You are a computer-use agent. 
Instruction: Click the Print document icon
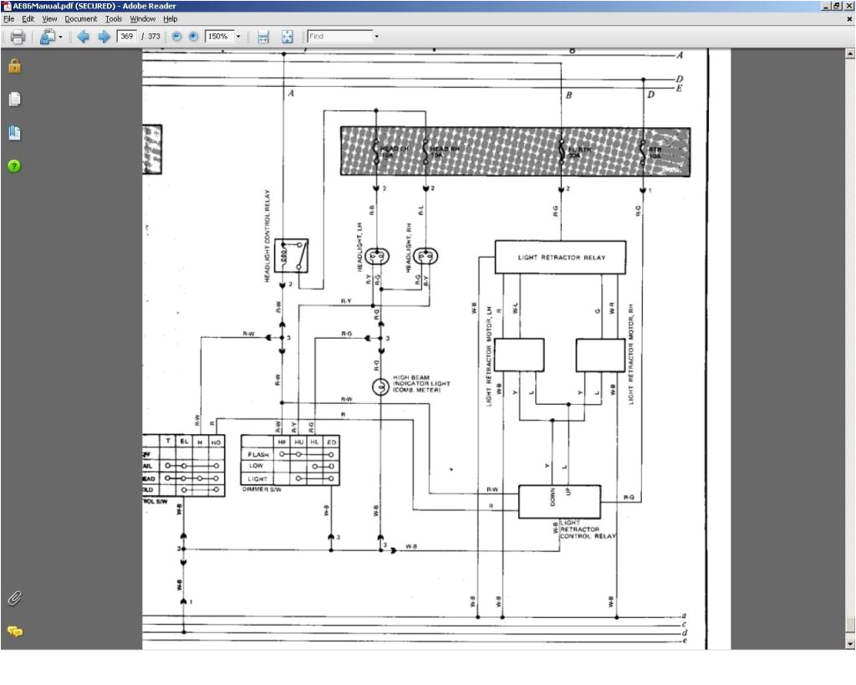pyautogui.click(x=16, y=37)
